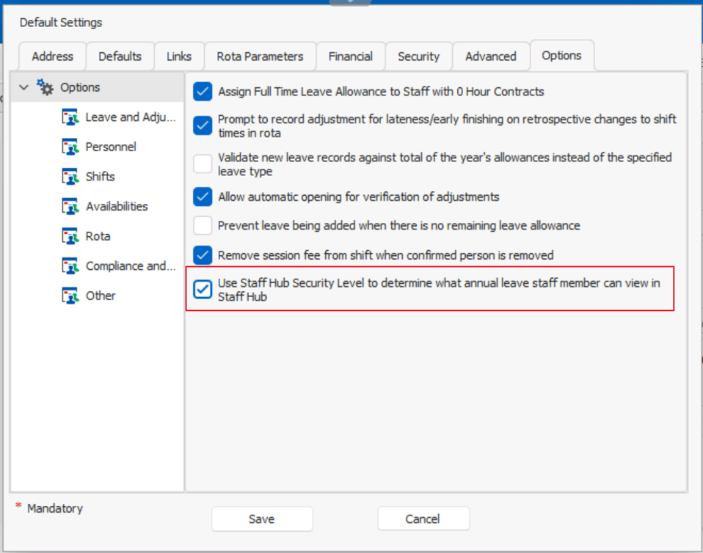
Task: Click the Compliance item icon
Action: (x=70, y=266)
